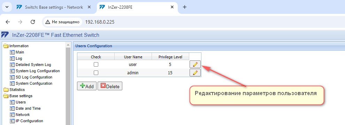Edit the 'admin' account with pencil icon
This screenshot has height=125, width=345.
click(x=195, y=73)
